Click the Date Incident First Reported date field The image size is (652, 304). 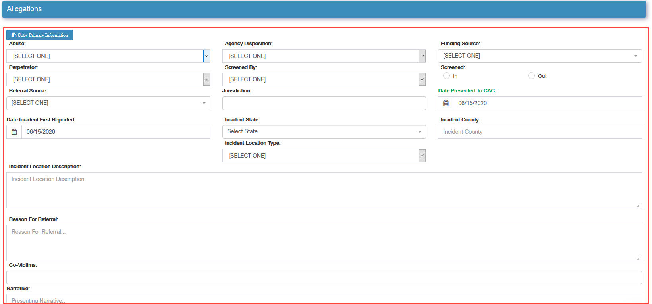[116, 132]
